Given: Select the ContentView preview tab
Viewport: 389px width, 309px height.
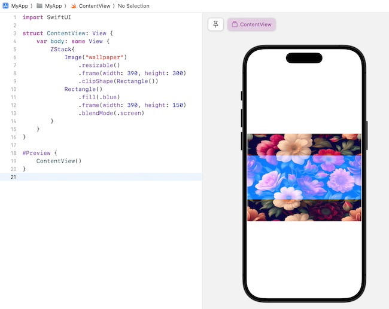Looking at the screenshot, I should pos(251,25).
